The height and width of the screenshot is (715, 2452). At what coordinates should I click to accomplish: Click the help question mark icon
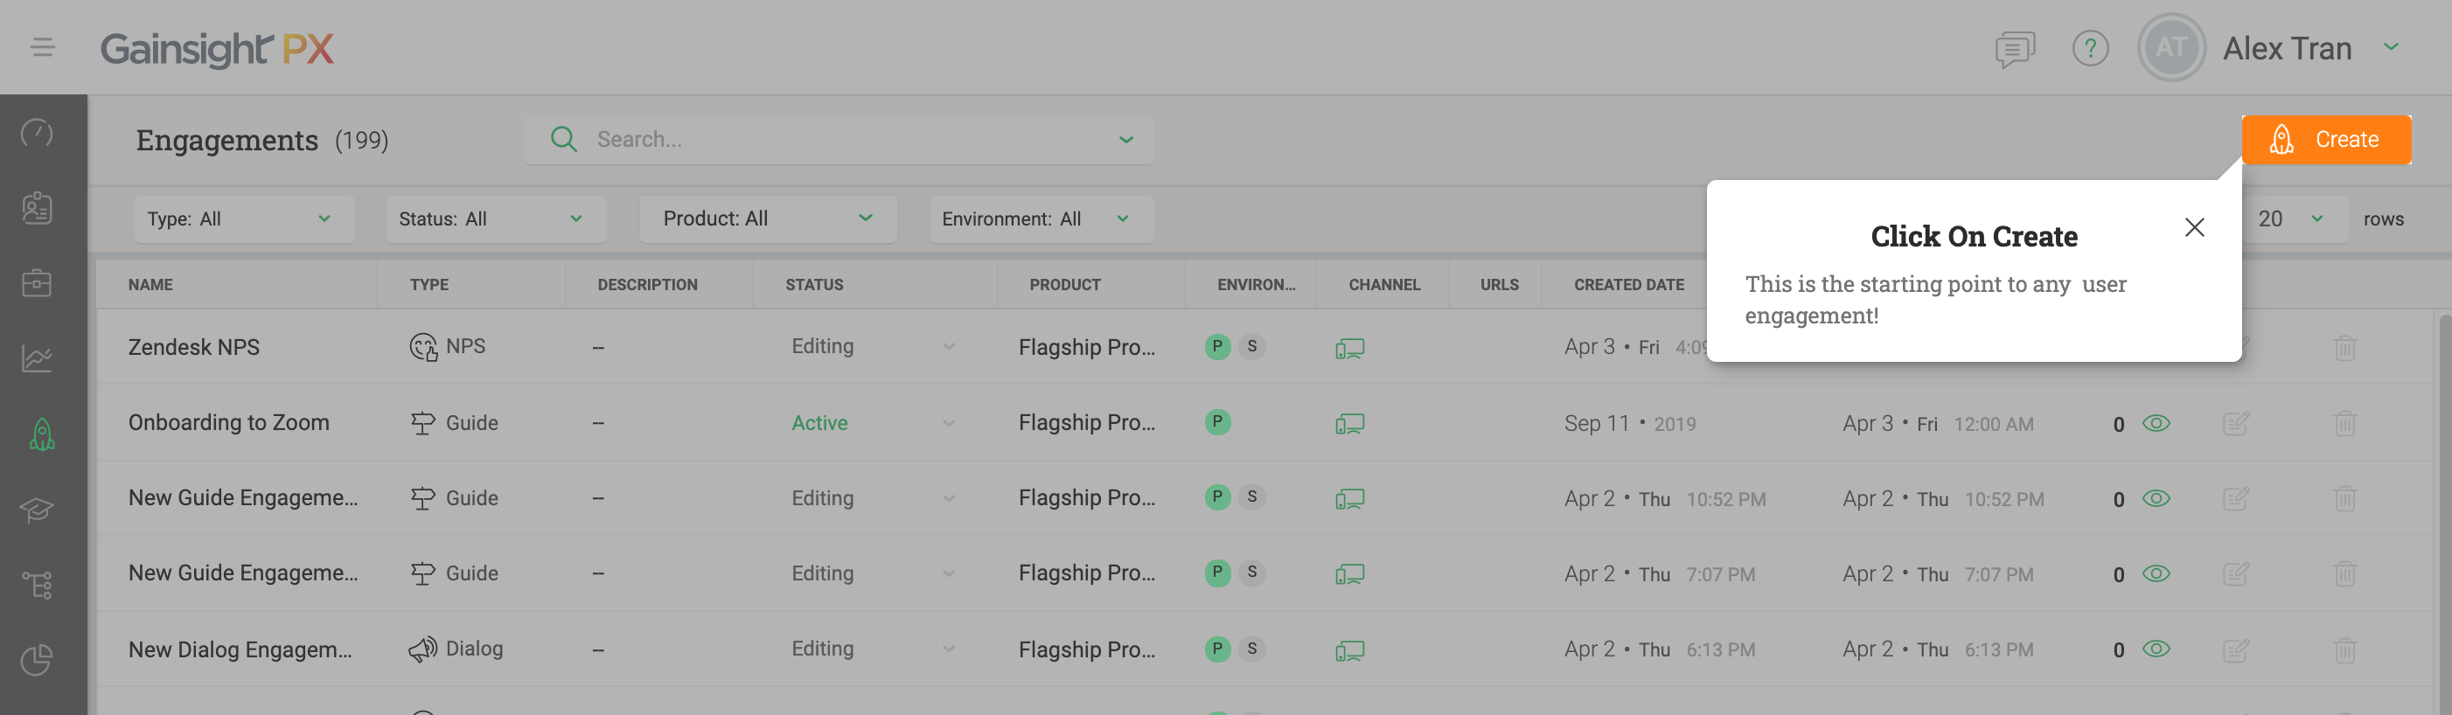[x=2089, y=47]
